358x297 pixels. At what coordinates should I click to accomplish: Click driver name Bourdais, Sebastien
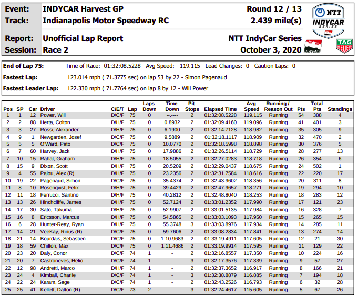(x=63, y=239)
